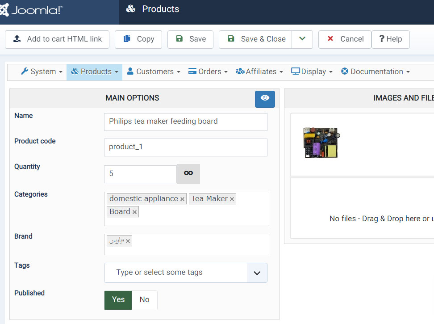434x324 pixels.
Task: Remove the Tea Maker category
Action: point(232,199)
